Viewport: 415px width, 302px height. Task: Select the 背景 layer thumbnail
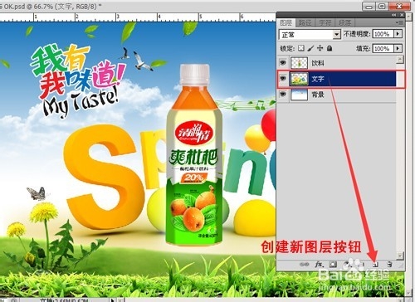[299, 95]
